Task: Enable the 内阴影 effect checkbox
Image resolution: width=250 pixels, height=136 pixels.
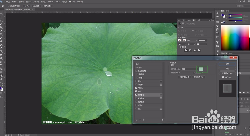Action: (x=136, y=85)
